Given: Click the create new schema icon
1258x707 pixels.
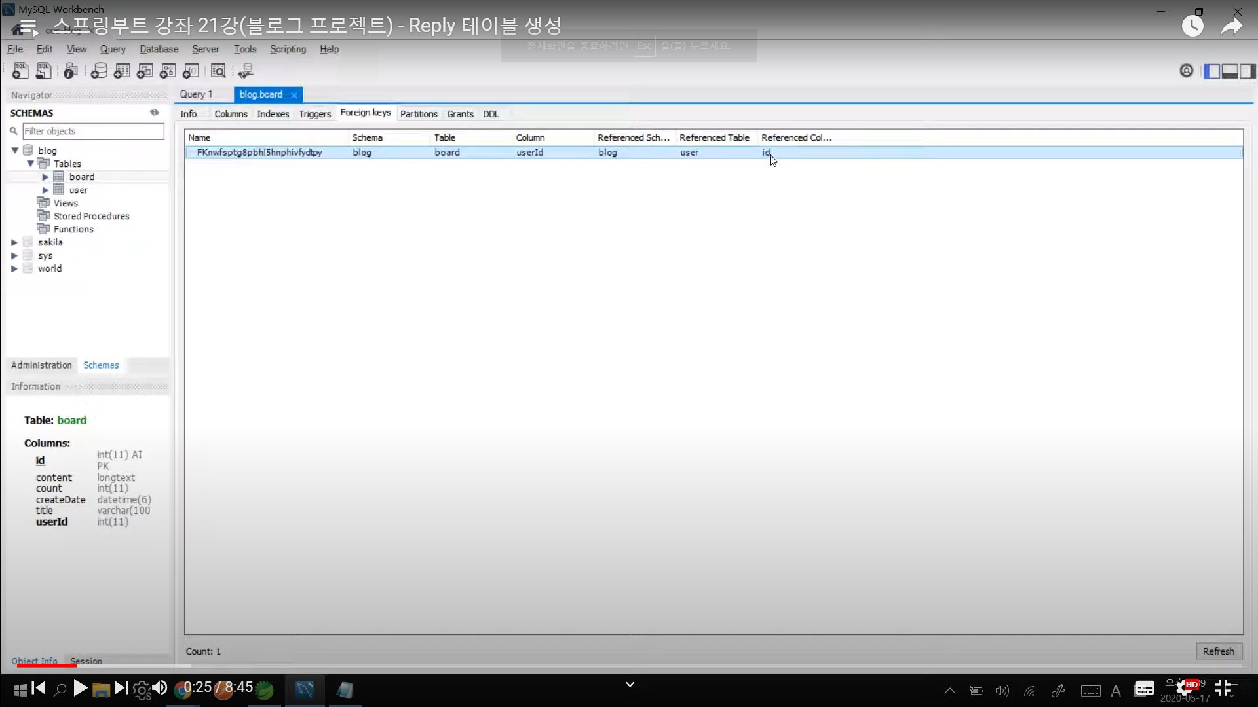Looking at the screenshot, I should [x=99, y=71].
